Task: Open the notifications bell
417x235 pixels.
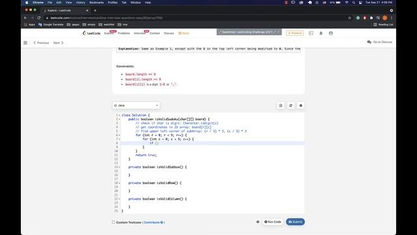Action: pos(321,33)
